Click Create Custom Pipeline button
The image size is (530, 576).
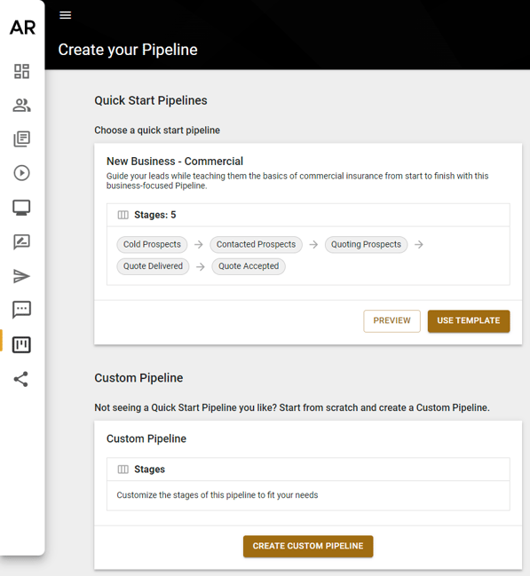point(308,546)
